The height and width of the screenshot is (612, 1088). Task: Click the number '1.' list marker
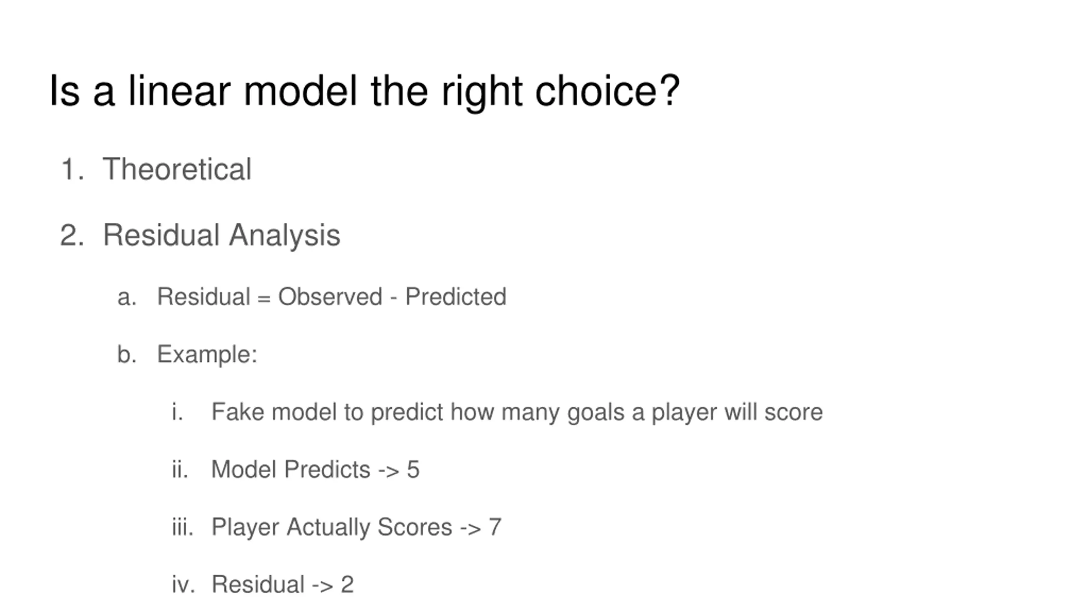click(72, 170)
